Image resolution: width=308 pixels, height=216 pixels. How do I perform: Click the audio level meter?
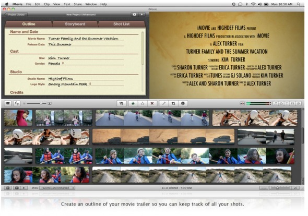click(x=258, y=103)
